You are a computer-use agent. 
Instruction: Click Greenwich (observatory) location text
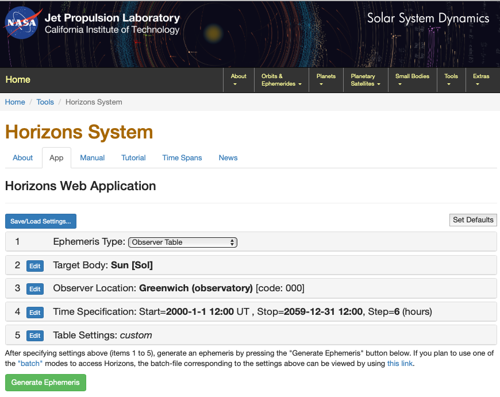coord(196,288)
